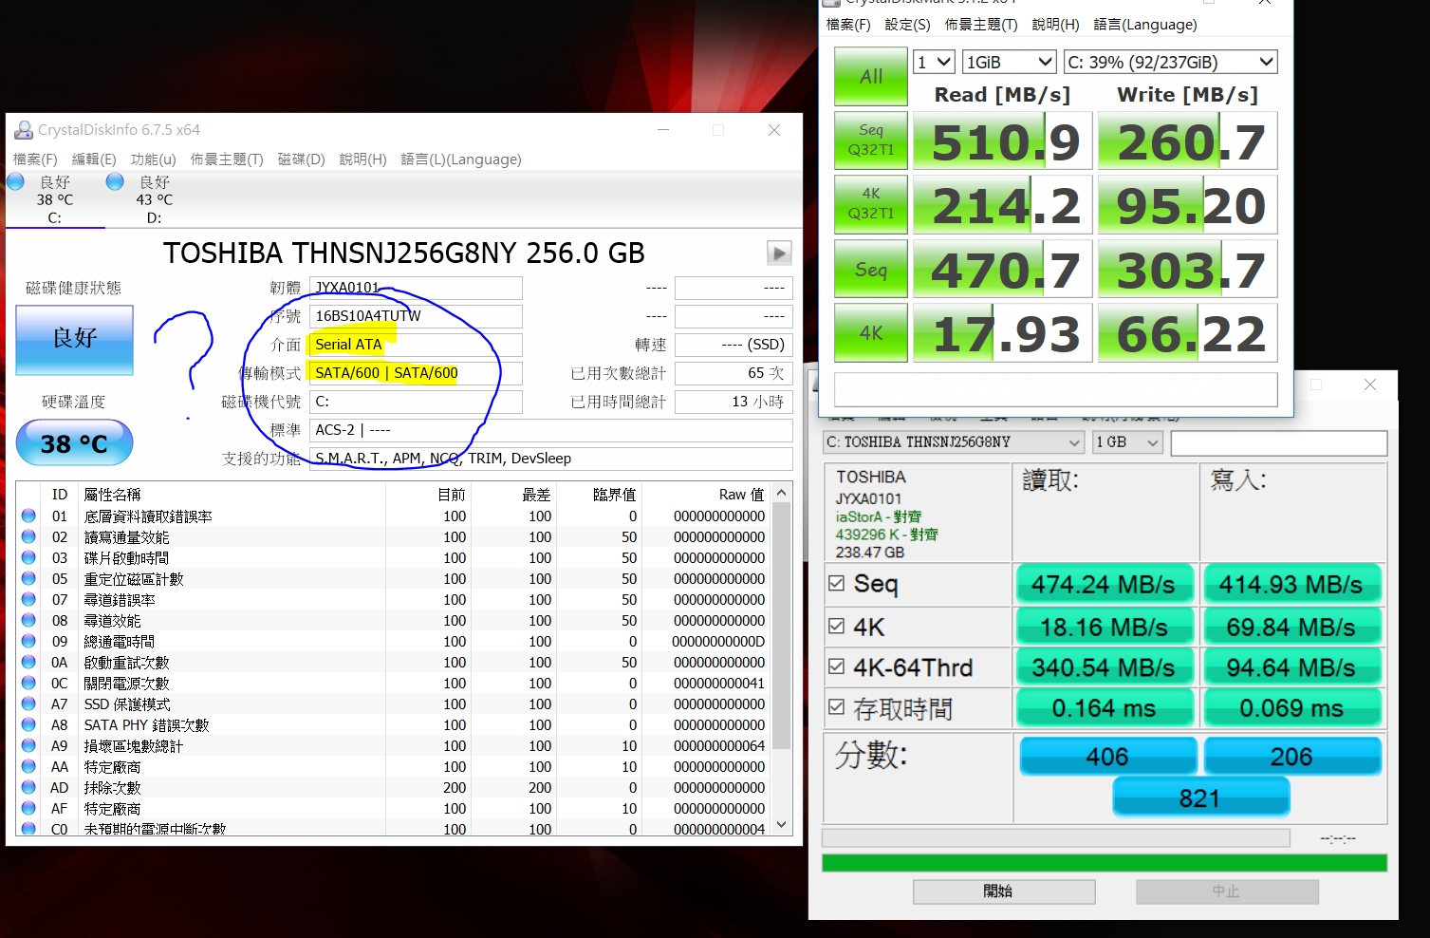
Task: Open CrystalDiskInfo 功能(u) menu
Action: [x=153, y=159]
